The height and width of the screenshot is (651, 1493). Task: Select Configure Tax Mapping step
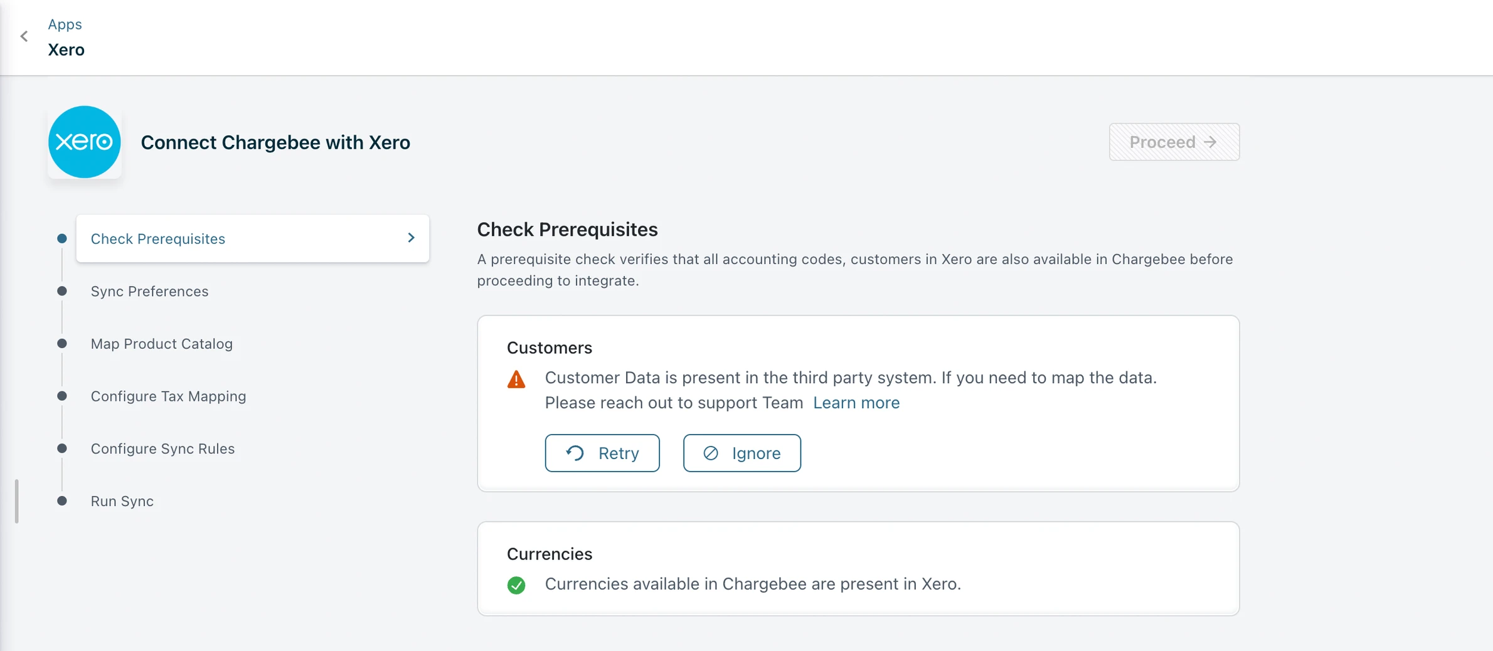tap(168, 396)
